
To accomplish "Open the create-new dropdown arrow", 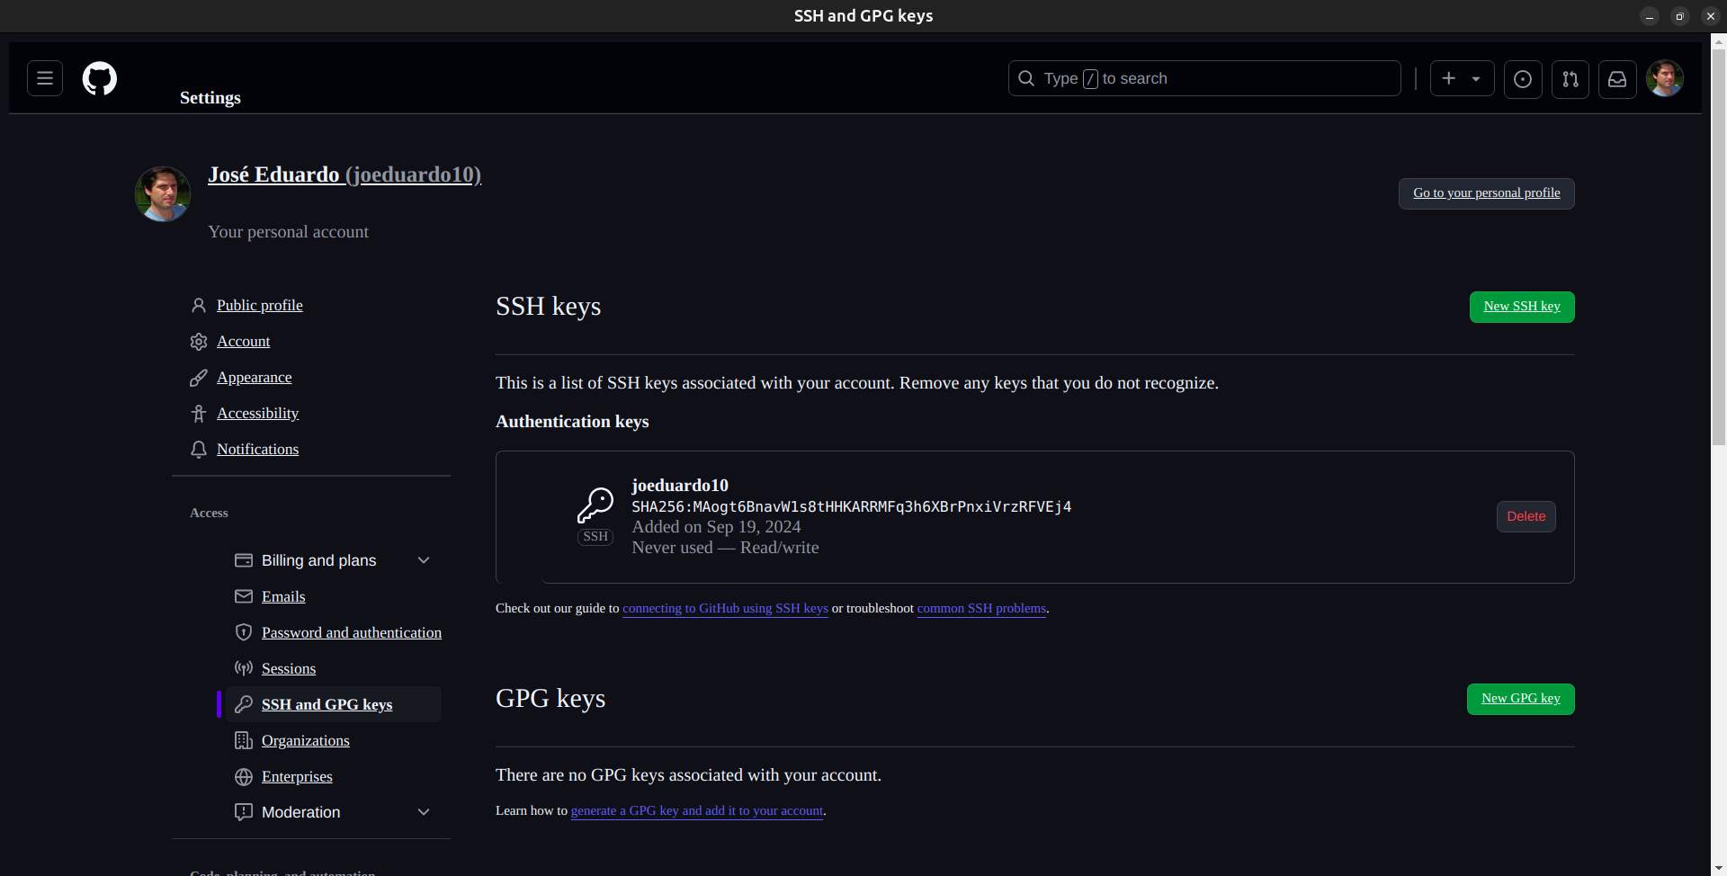I will point(1476,79).
